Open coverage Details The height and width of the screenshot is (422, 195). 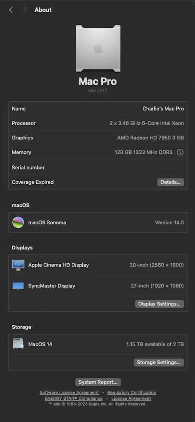[x=171, y=182]
